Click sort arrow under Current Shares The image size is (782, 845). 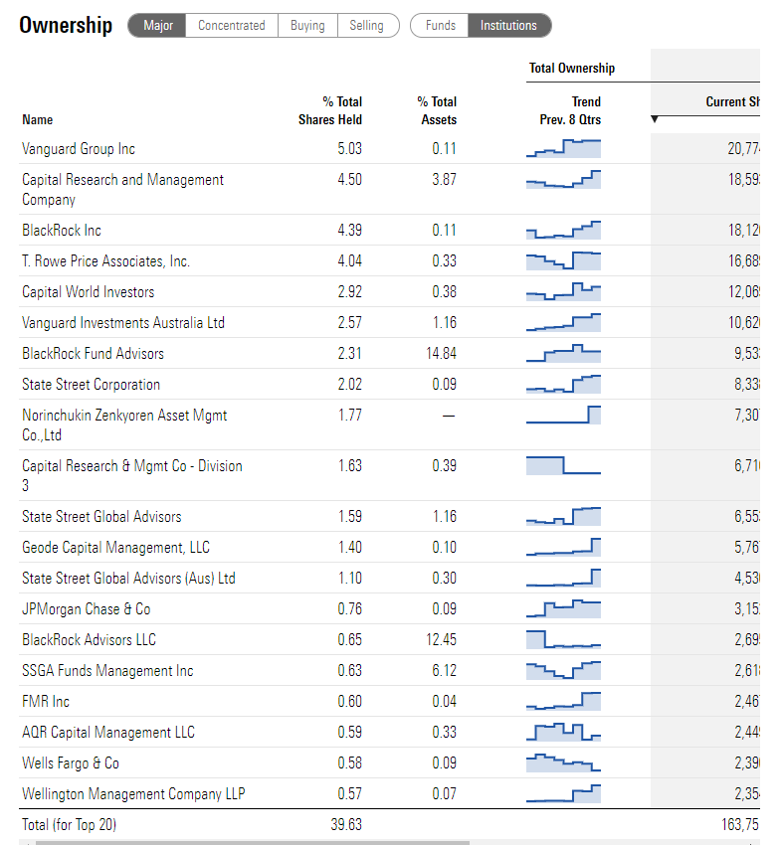[x=654, y=119]
